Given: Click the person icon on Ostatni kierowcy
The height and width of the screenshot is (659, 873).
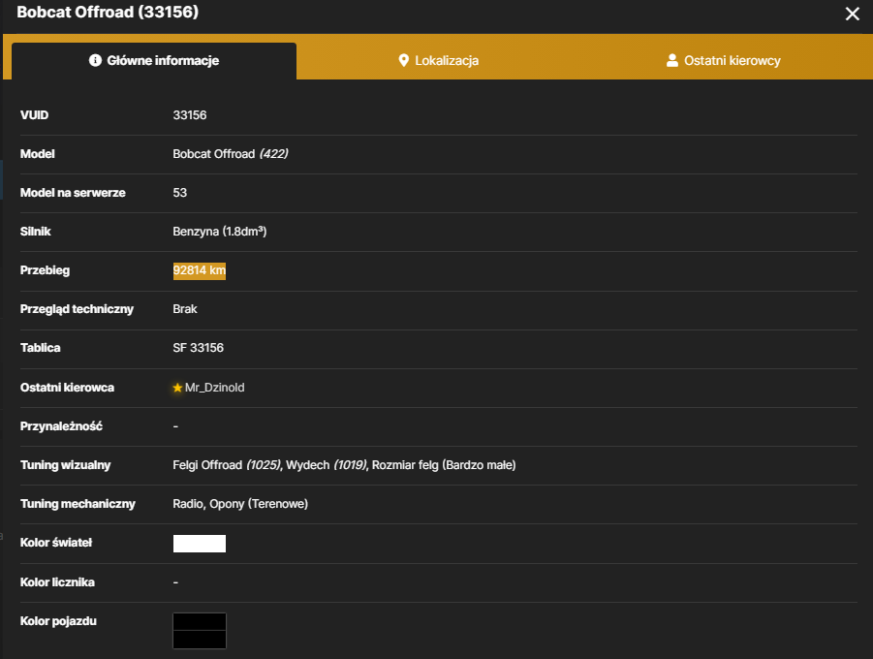Looking at the screenshot, I should [x=672, y=60].
